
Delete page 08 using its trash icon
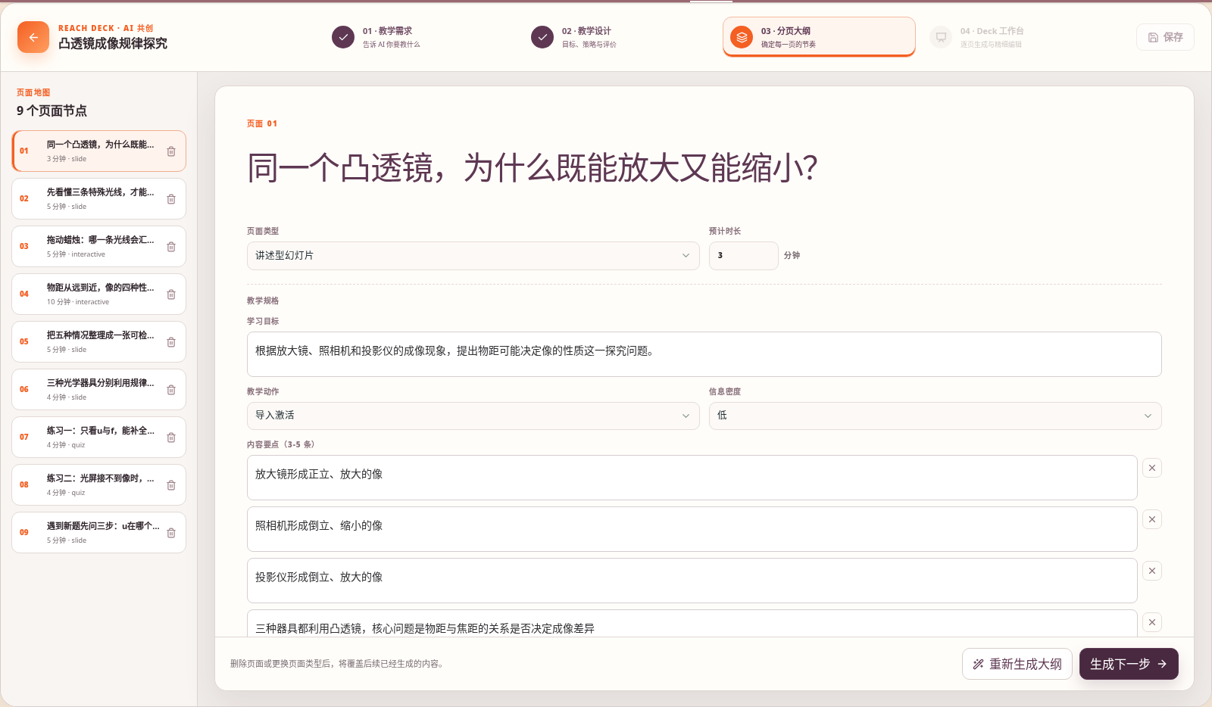[x=171, y=485]
